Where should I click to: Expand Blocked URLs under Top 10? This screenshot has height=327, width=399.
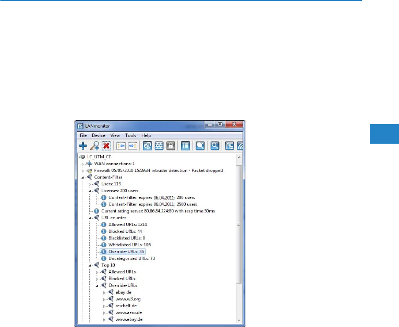(x=96, y=279)
